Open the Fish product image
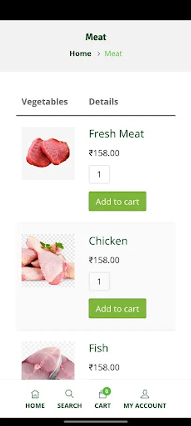The height and width of the screenshot is (426, 191). [48, 360]
